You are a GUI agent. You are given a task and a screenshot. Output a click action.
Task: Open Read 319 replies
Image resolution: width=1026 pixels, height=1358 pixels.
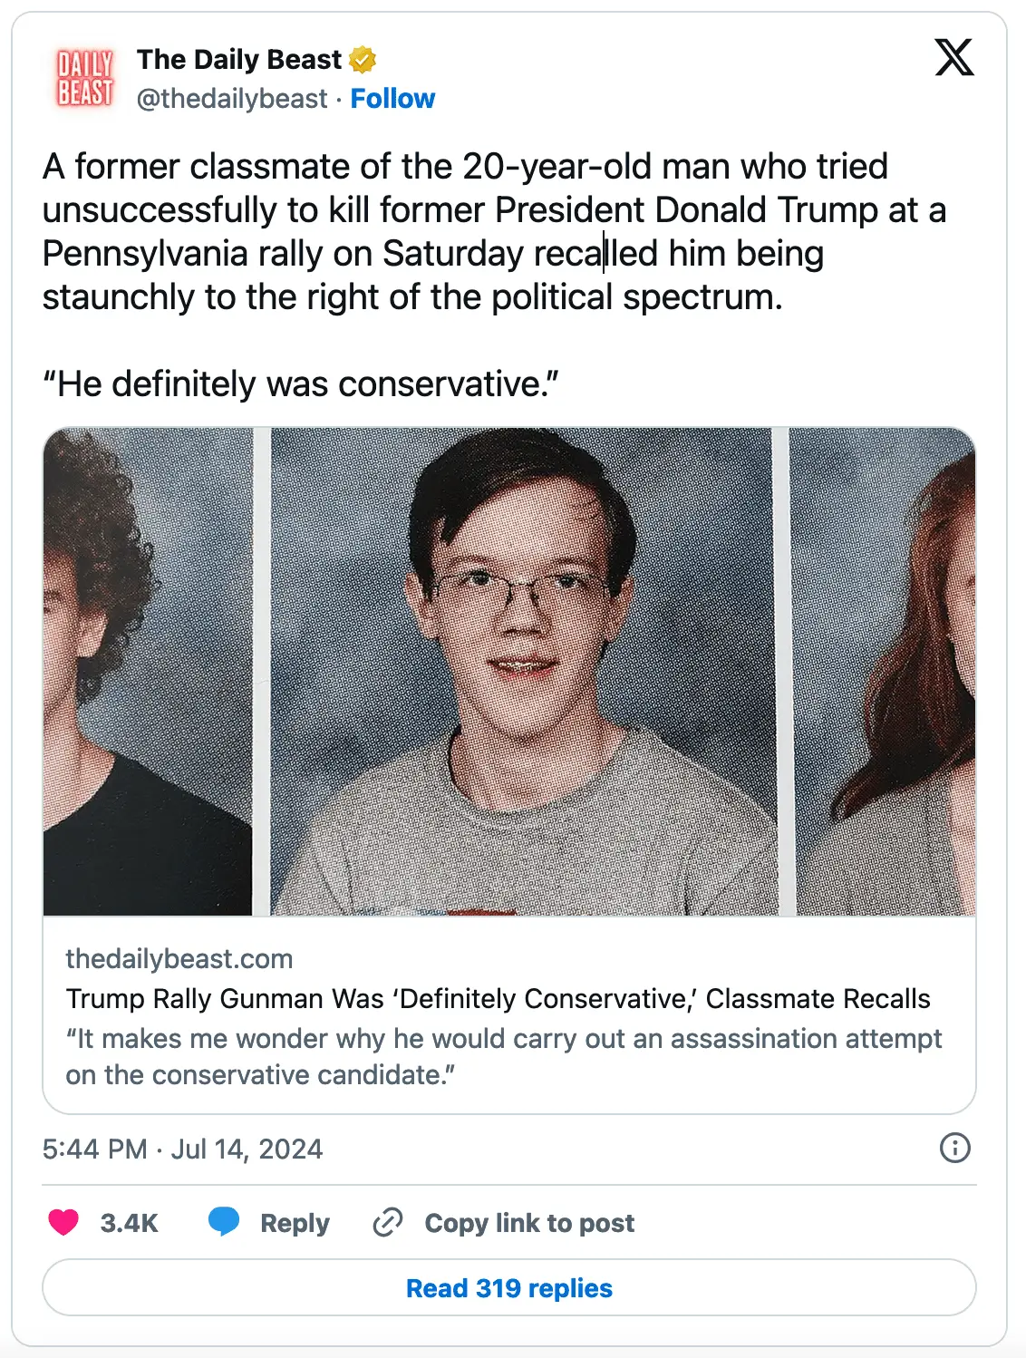[x=509, y=1288]
